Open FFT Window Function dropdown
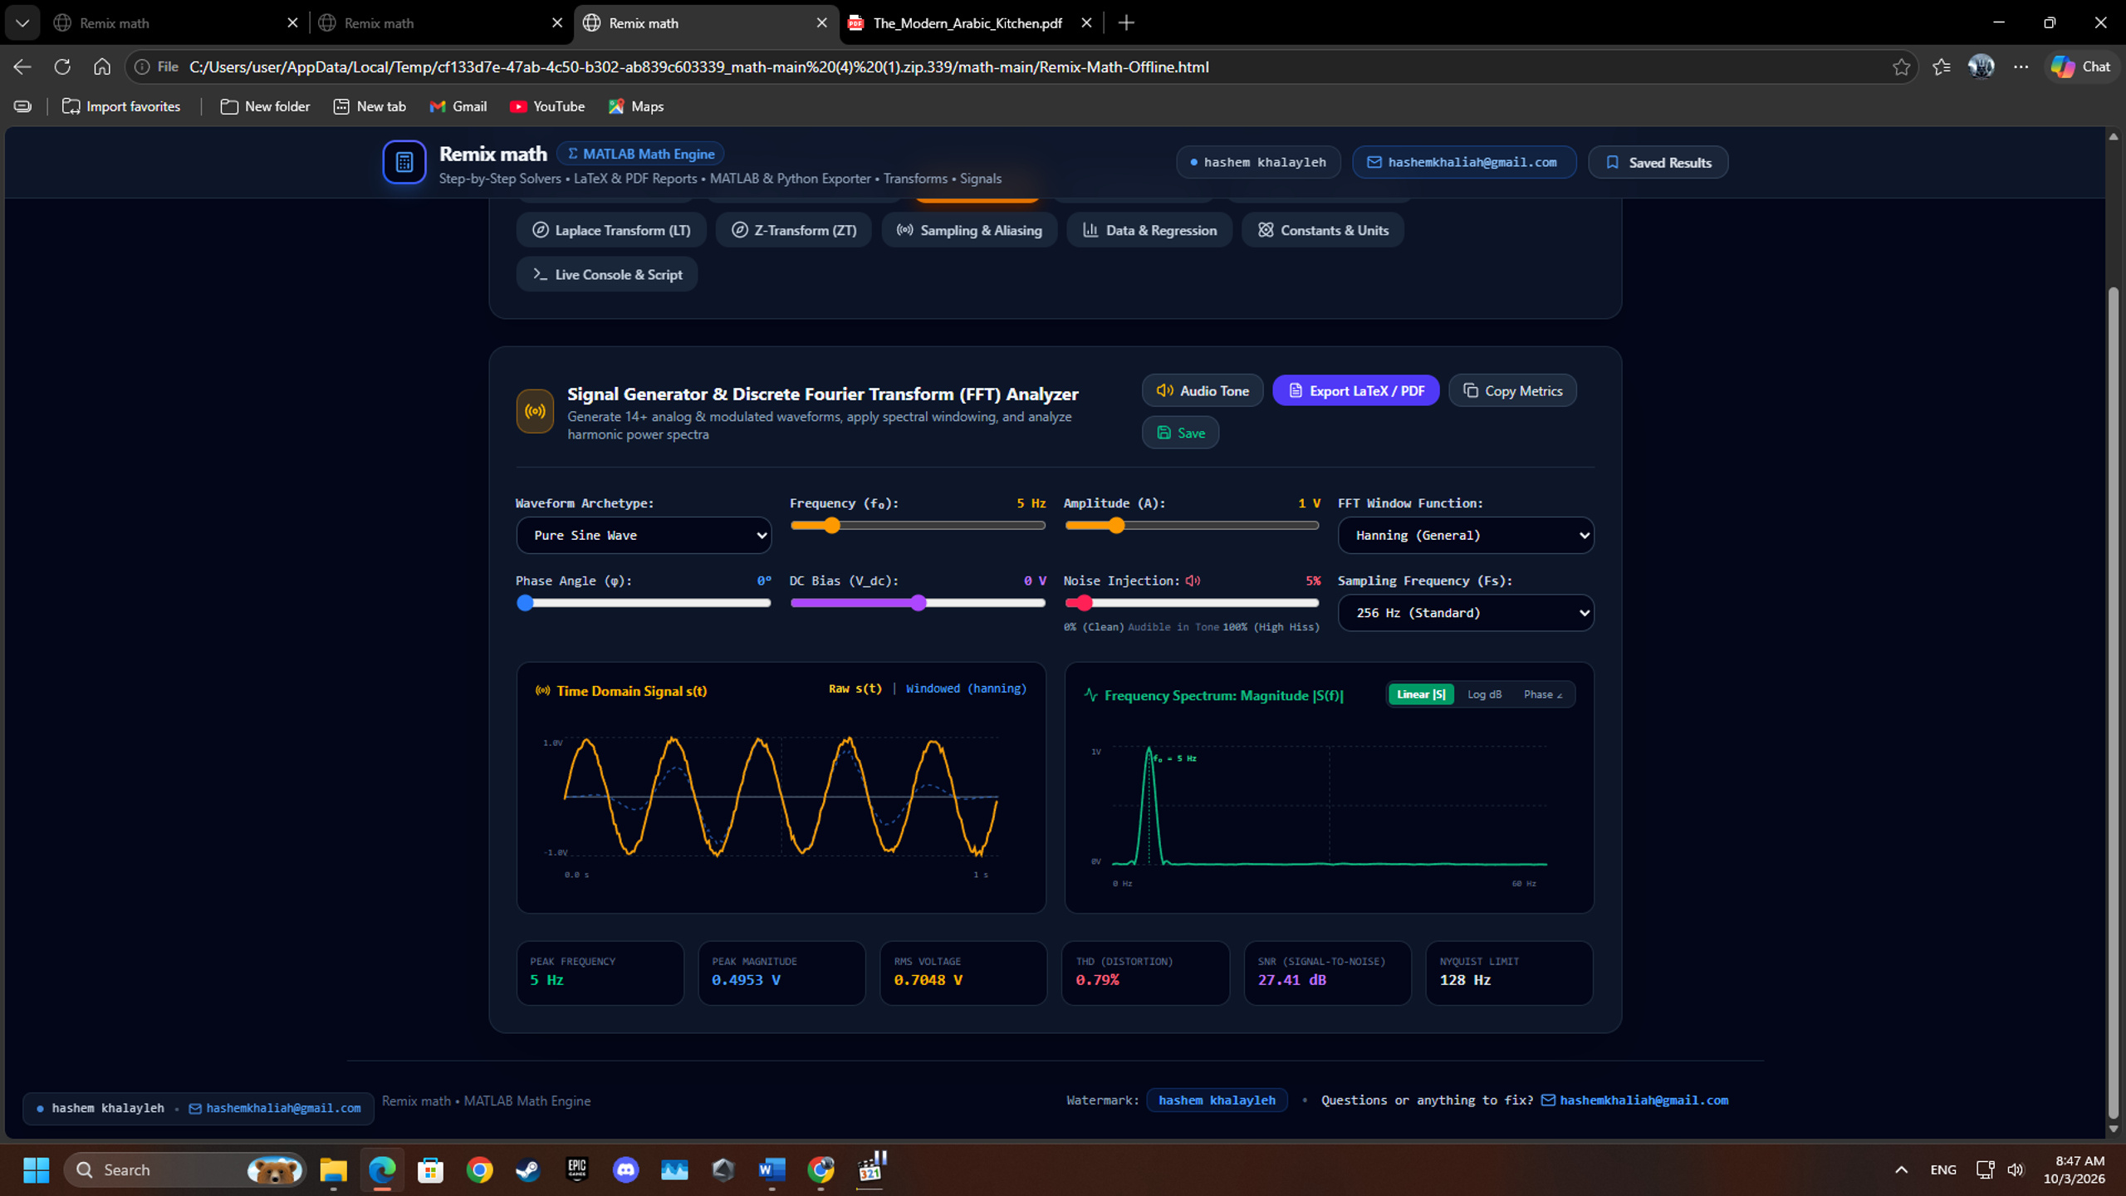Viewport: 2126px width, 1196px height. tap(1466, 536)
